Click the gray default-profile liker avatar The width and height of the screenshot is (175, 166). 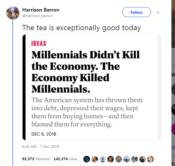point(102,159)
